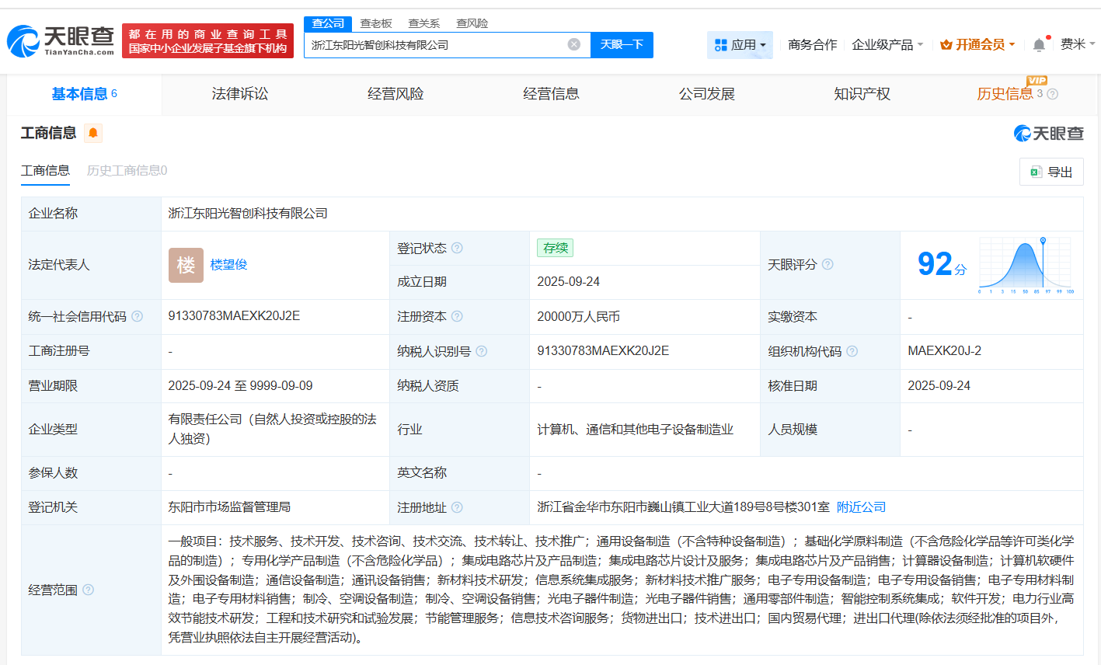Open the 开通会员 dropdown
1101x665 pixels.
(976, 44)
